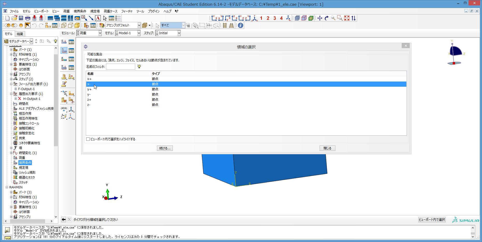This screenshot has height=242, width=482.
Task: Click the New model database icon
Action: 8,18
